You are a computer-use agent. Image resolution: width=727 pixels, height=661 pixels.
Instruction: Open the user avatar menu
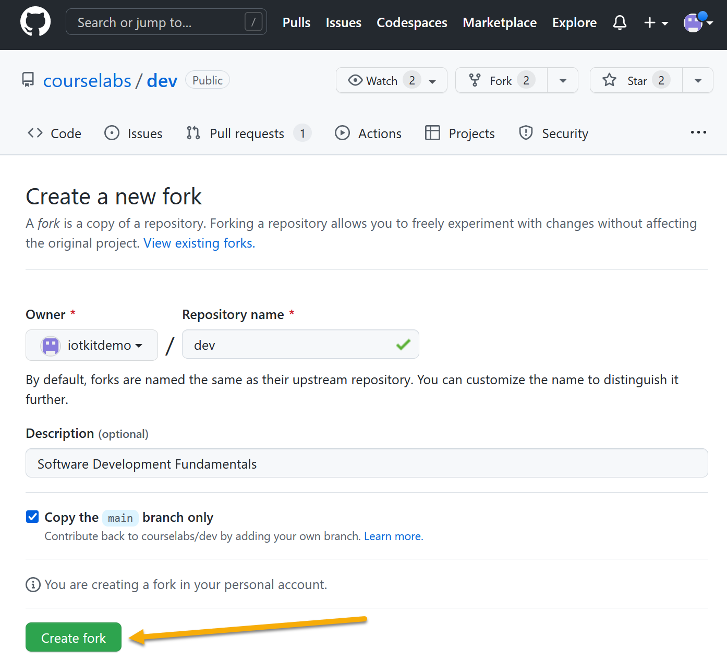pyautogui.click(x=698, y=22)
